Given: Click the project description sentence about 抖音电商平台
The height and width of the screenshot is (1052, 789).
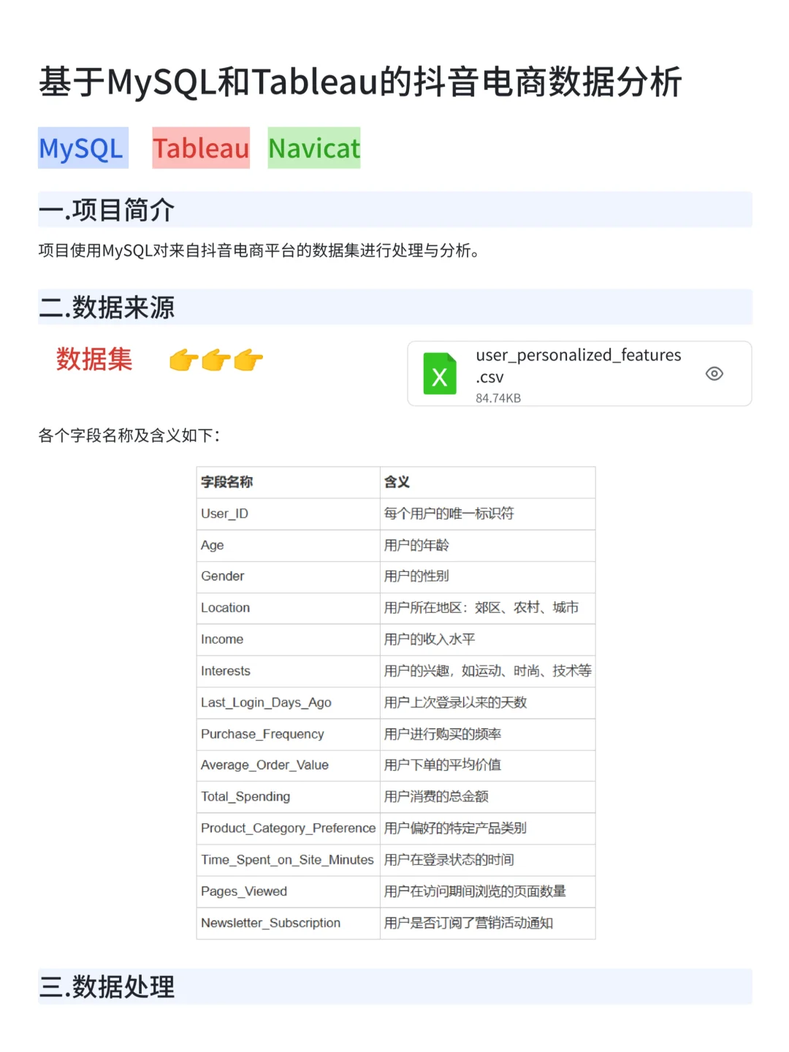Looking at the screenshot, I should coord(259,251).
